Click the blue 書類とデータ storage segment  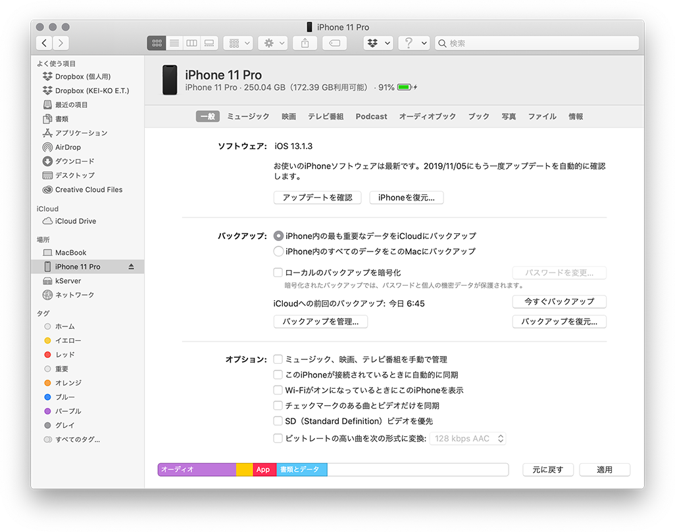(302, 470)
